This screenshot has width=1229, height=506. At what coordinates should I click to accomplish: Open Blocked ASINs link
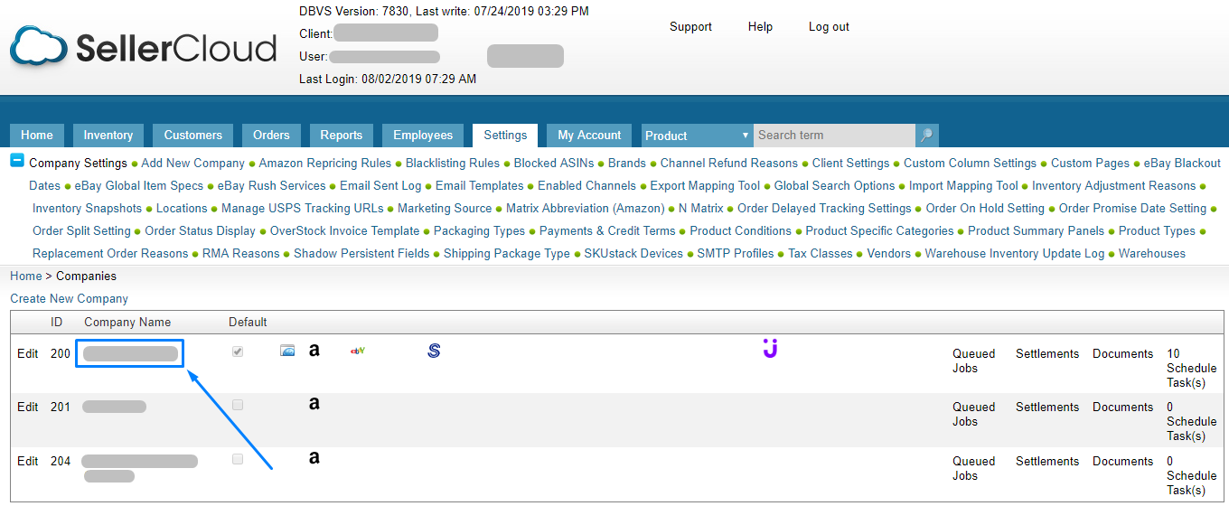[x=554, y=164]
